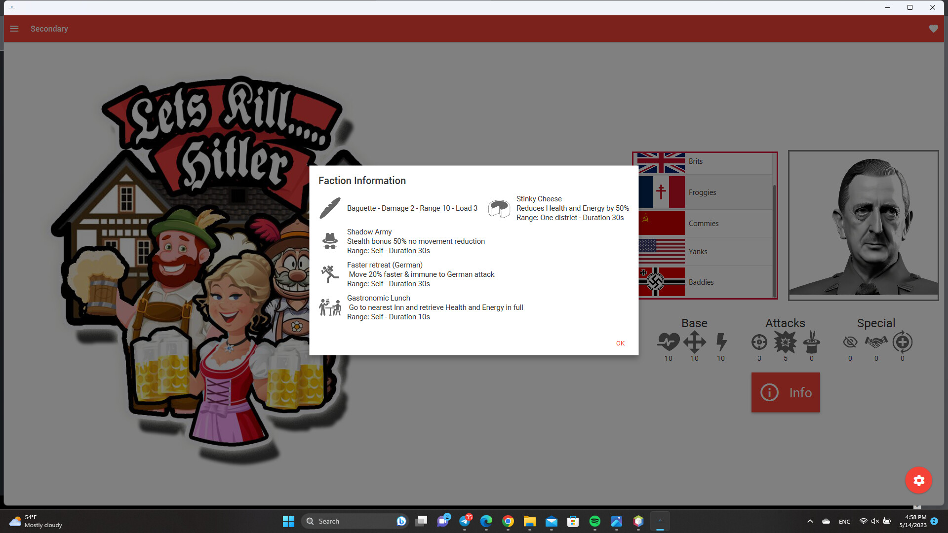Open the Windows Start menu
This screenshot has width=948, height=533.
(x=288, y=521)
